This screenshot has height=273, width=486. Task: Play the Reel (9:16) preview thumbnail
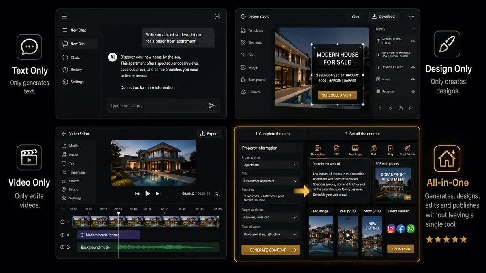click(x=347, y=235)
